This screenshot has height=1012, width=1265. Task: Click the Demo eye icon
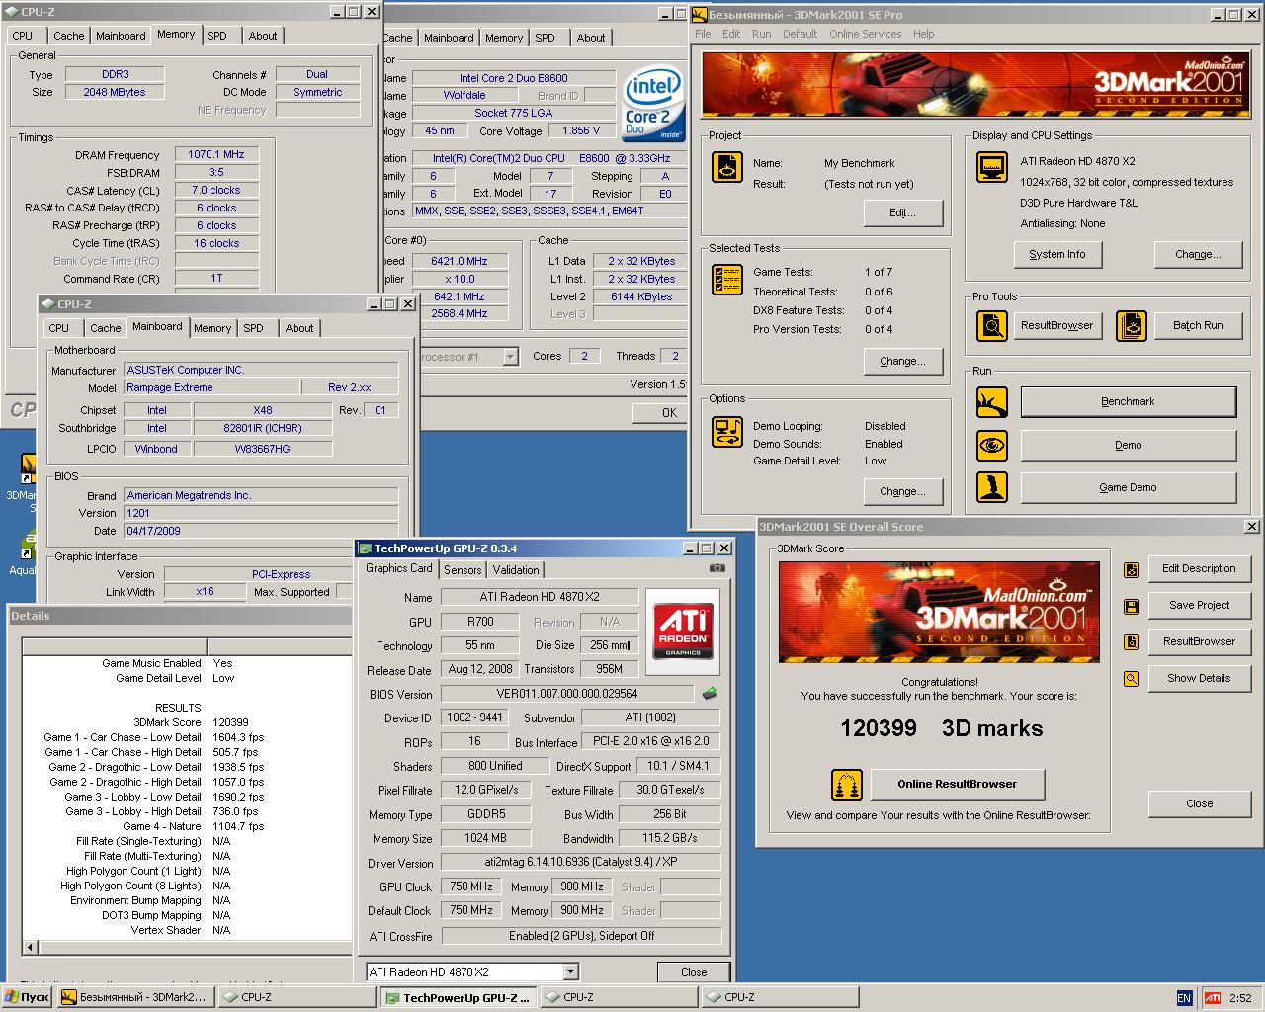click(x=991, y=445)
